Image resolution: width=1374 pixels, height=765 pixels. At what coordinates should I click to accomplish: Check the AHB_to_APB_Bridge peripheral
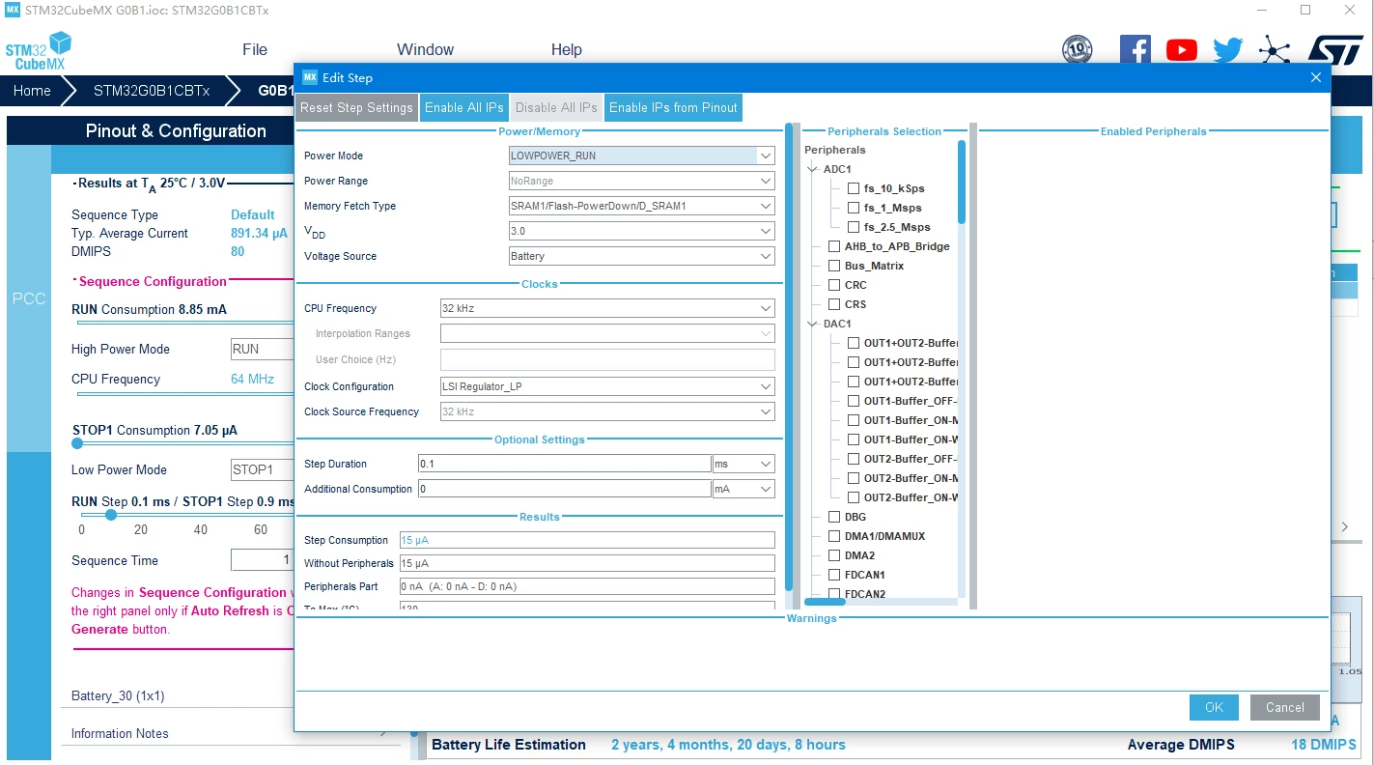pos(834,246)
